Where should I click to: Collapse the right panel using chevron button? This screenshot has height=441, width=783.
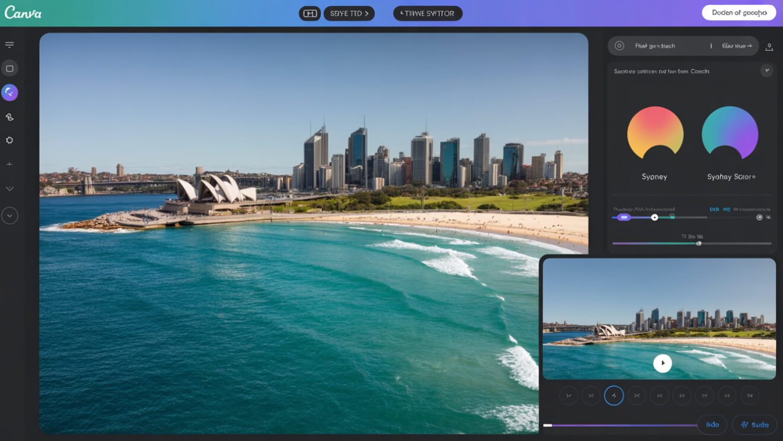pyautogui.click(x=767, y=71)
